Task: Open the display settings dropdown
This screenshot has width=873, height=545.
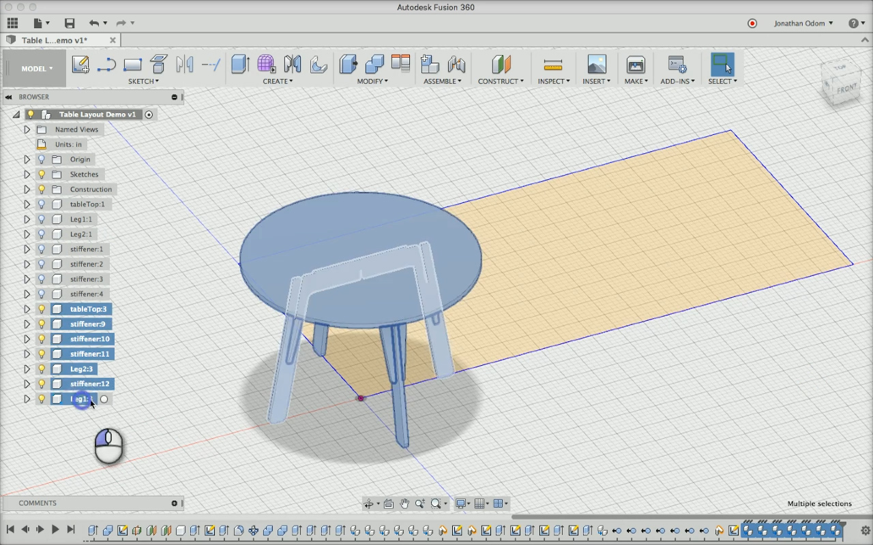Action: tap(462, 503)
